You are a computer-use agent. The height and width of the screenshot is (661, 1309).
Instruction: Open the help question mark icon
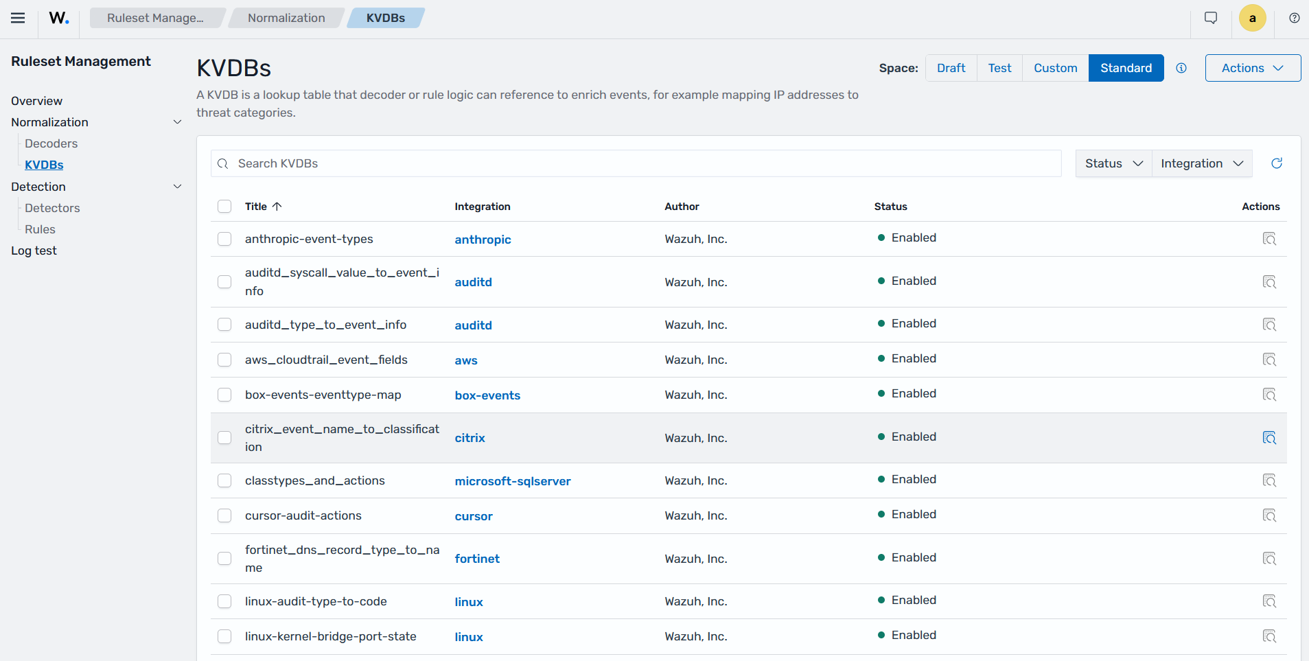[1294, 18]
